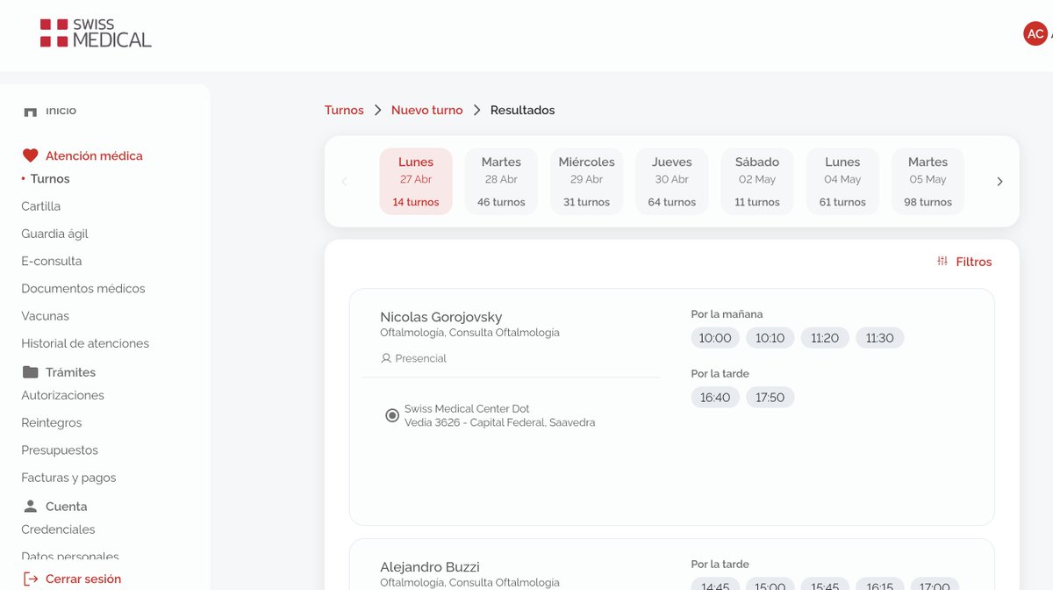Select Lunes 04 May date tab
Image resolution: width=1053 pixels, height=590 pixels.
842,182
